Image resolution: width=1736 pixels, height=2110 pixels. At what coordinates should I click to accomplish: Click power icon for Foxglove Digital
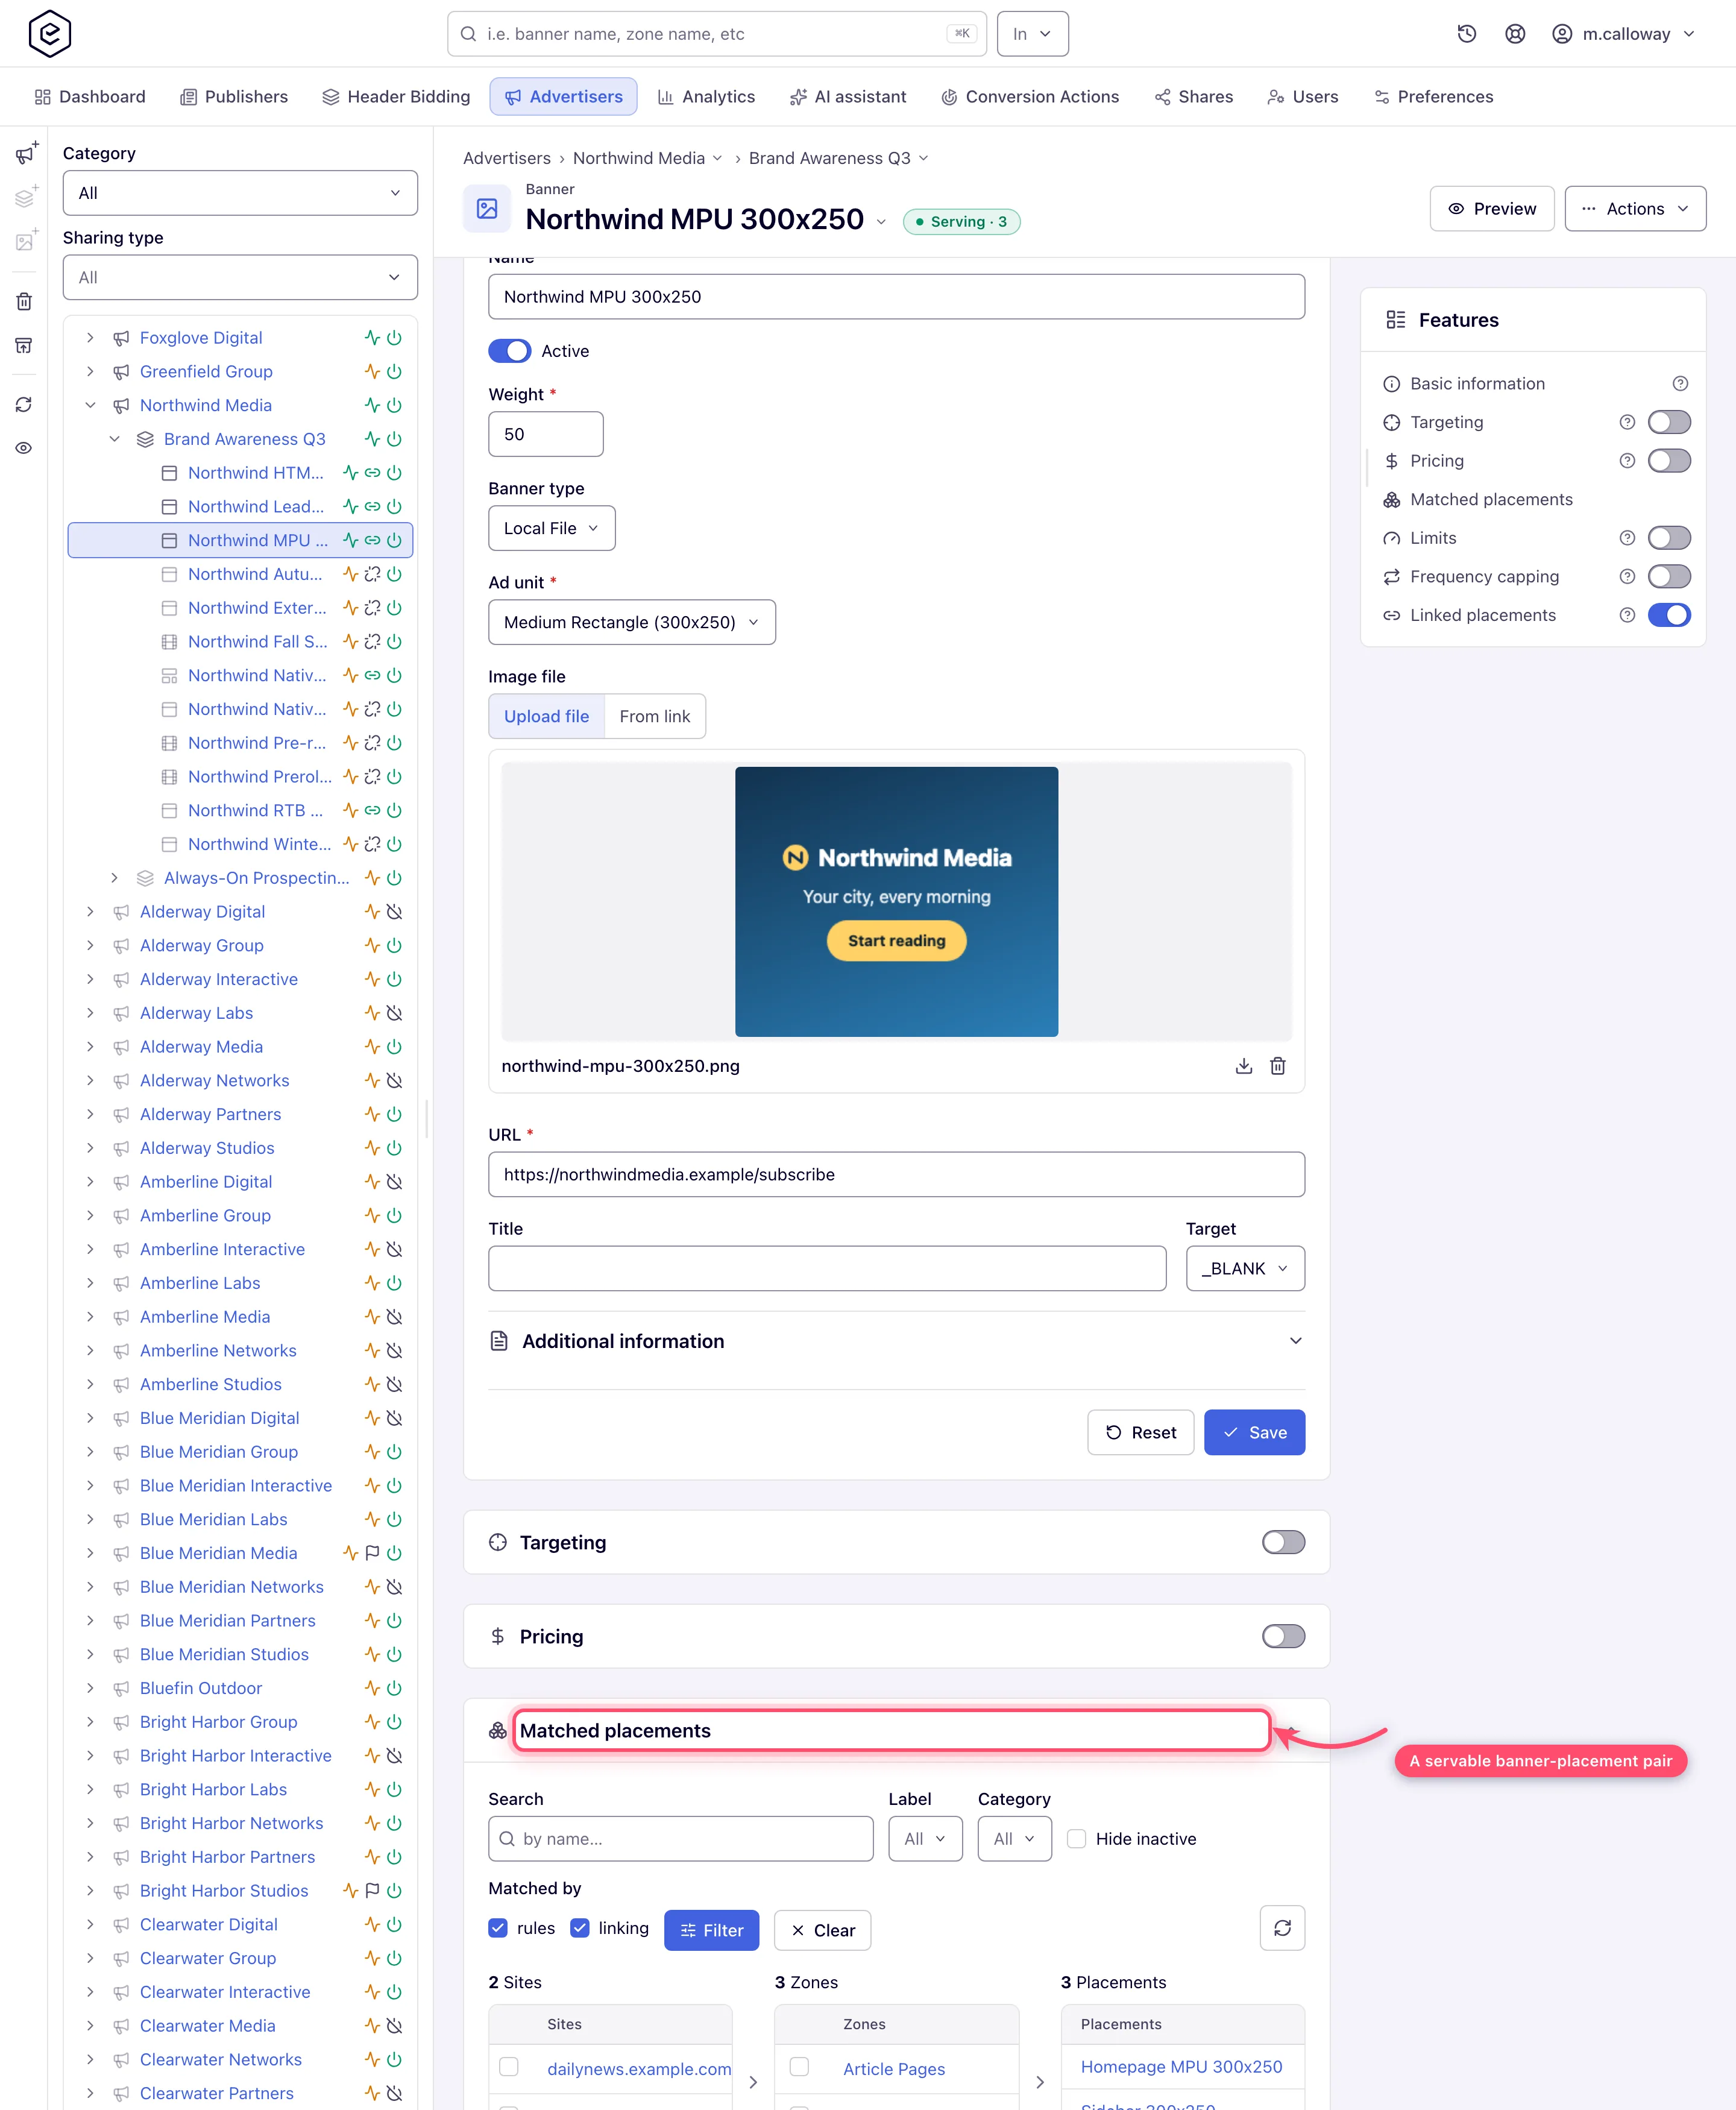click(x=395, y=338)
